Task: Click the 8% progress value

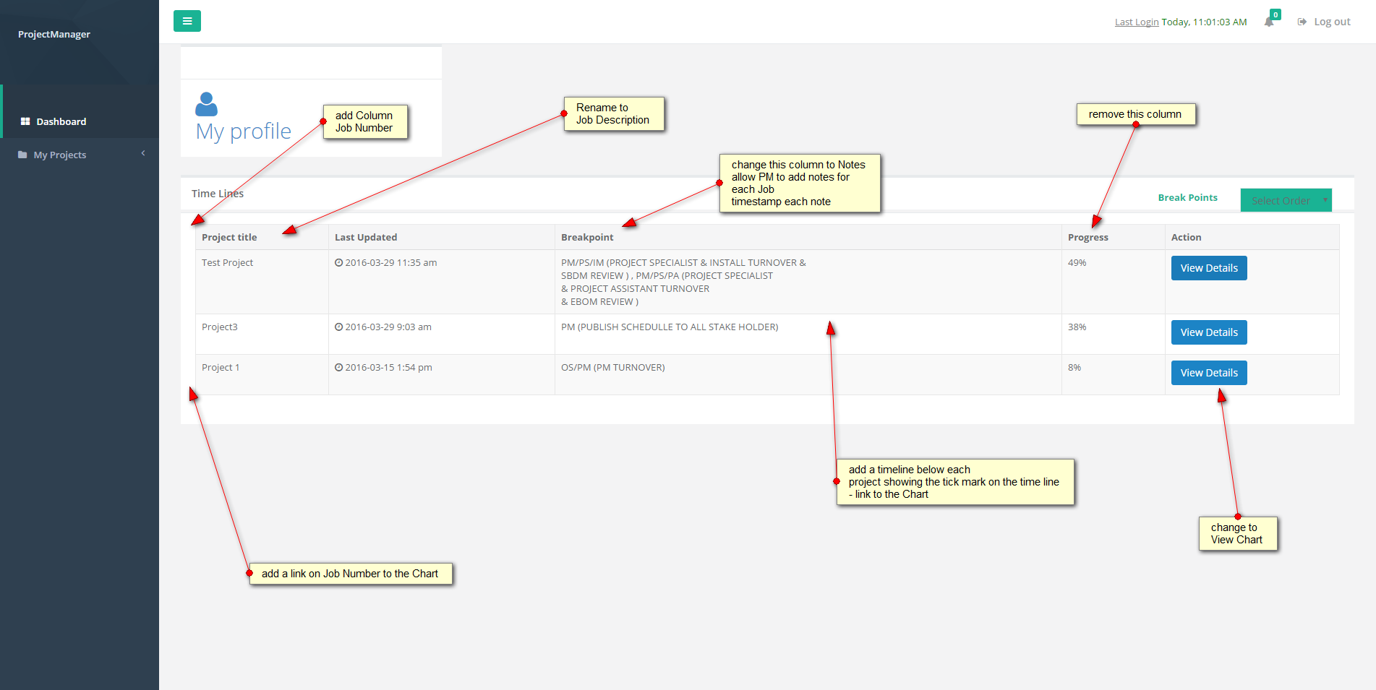Action: click(x=1074, y=367)
